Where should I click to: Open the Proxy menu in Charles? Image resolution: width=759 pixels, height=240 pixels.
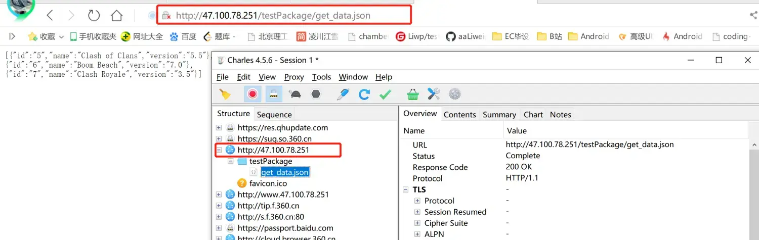pyautogui.click(x=294, y=77)
